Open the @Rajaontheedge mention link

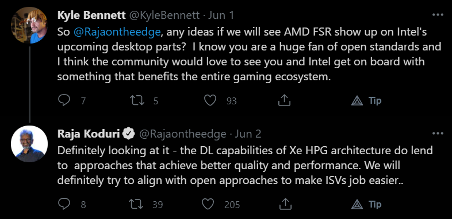tap(117, 33)
